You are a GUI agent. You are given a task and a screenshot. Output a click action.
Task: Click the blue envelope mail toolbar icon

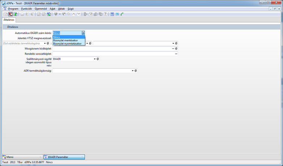point(117,14)
